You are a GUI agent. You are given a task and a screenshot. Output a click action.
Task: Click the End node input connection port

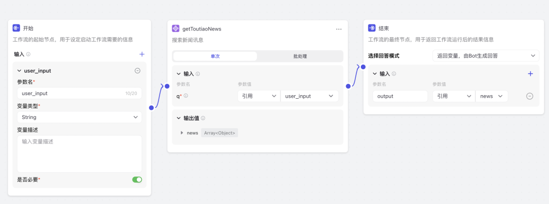pos(363,67)
